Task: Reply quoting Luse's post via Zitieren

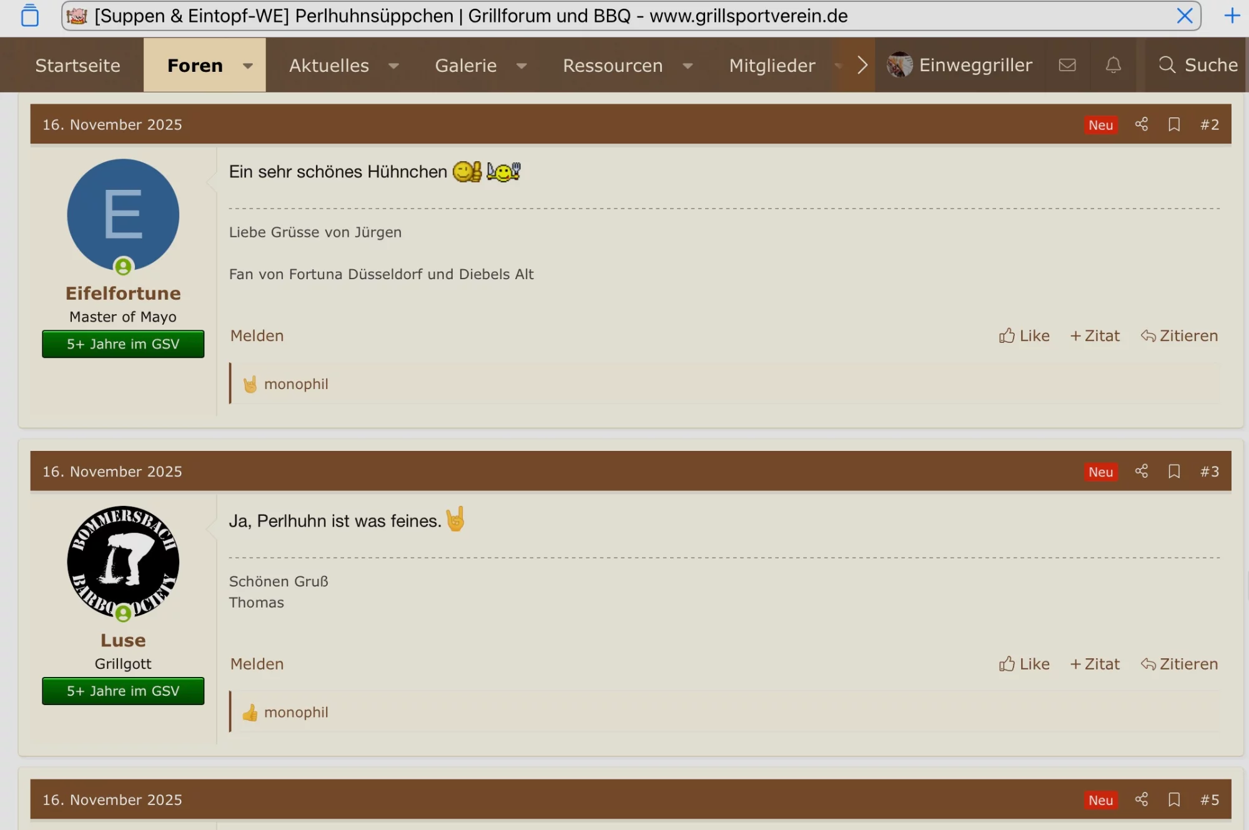Action: pos(1179,664)
